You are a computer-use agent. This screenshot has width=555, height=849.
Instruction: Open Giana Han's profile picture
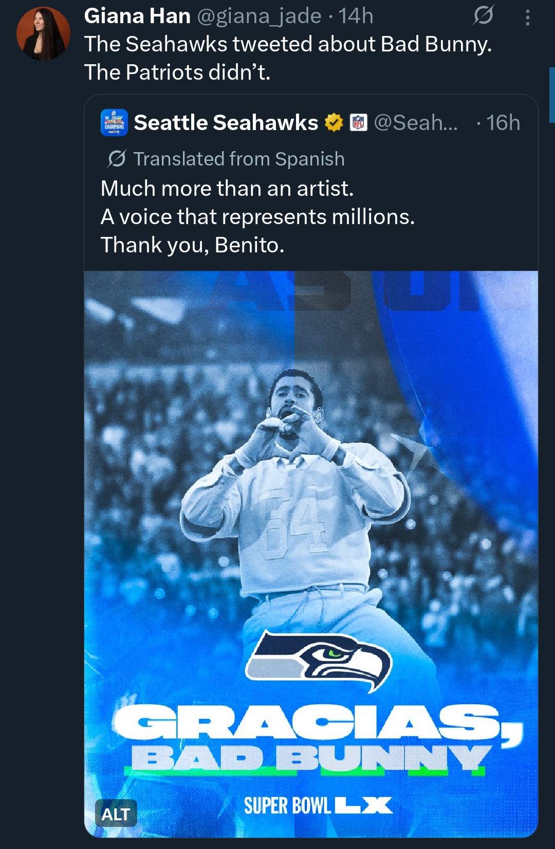43,33
